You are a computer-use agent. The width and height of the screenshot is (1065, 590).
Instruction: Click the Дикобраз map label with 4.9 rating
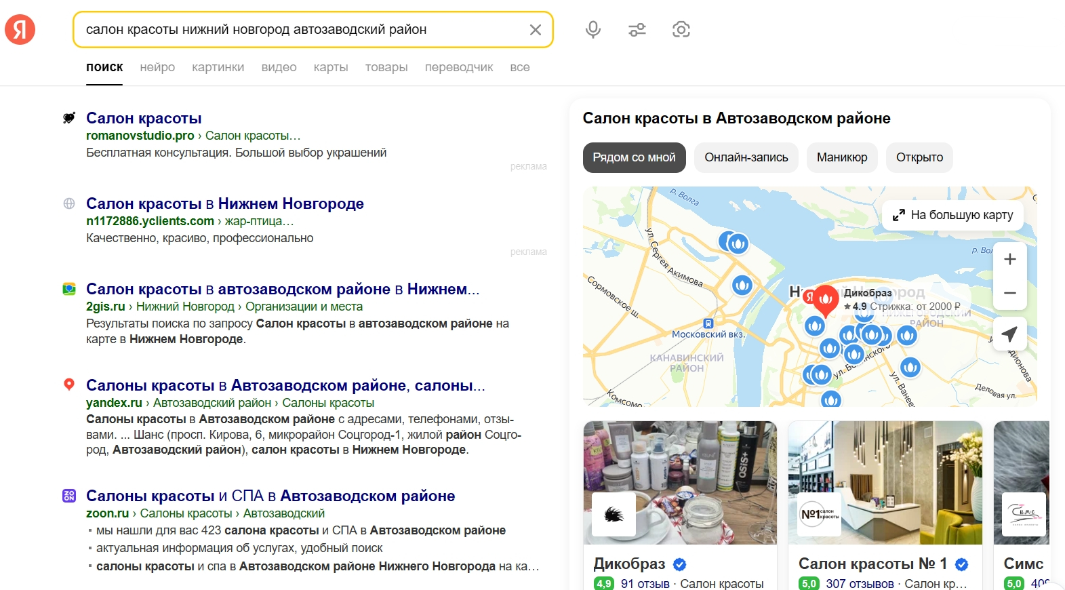[x=902, y=300]
